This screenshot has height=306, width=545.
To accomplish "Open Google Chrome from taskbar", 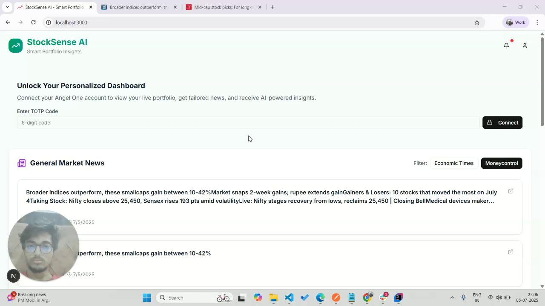I will (367, 297).
